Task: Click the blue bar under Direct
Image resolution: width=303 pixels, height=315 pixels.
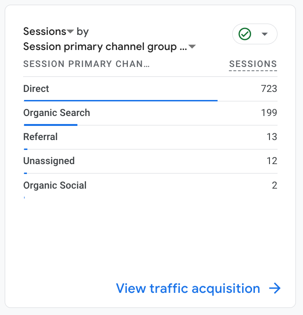Action: pos(120,100)
